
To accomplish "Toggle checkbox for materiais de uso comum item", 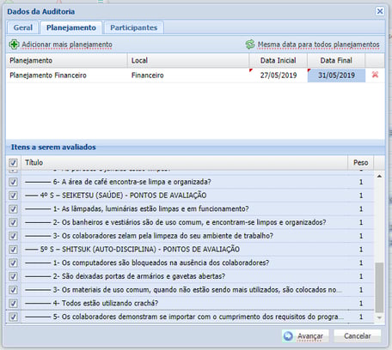I will [x=13, y=290].
